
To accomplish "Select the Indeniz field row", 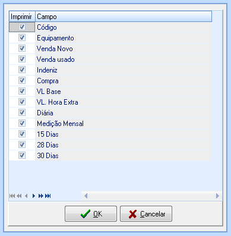I will (x=110, y=70).
